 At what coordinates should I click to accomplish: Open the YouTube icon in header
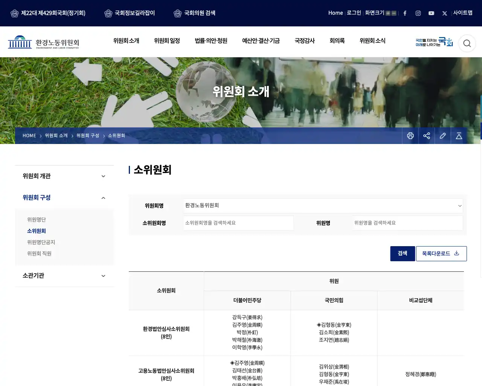(x=431, y=13)
